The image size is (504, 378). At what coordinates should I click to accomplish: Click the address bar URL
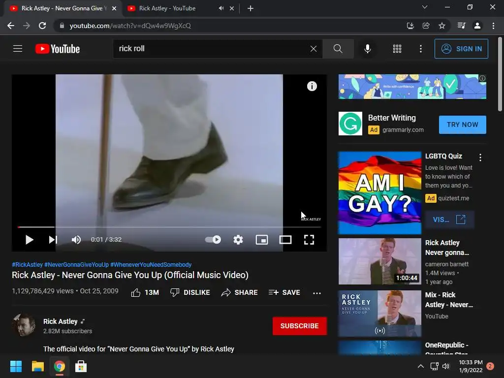pos(130,26)
